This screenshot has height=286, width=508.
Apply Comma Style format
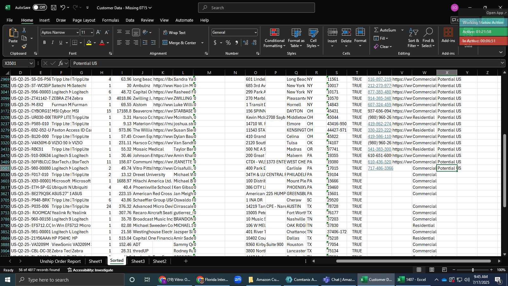237,43
